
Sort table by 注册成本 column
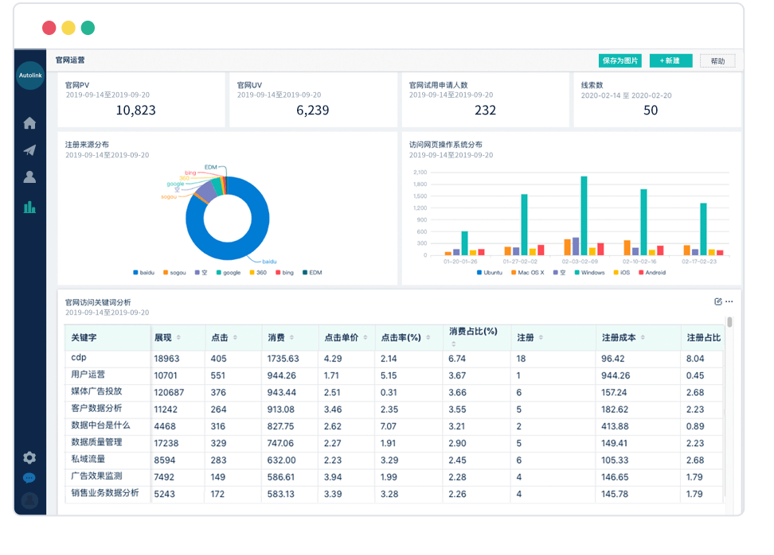(x=643, y=338)
